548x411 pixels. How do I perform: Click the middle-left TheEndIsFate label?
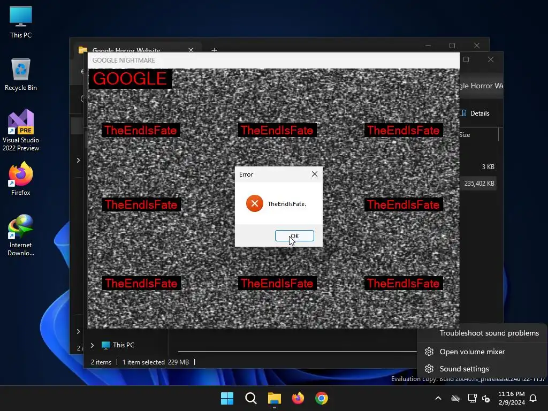coord(141,204)
